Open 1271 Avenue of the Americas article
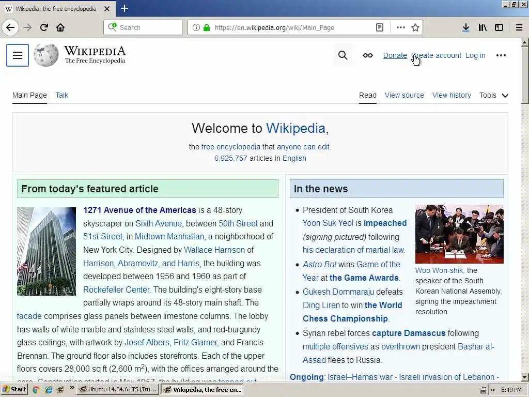 click(x=139, y=210)
